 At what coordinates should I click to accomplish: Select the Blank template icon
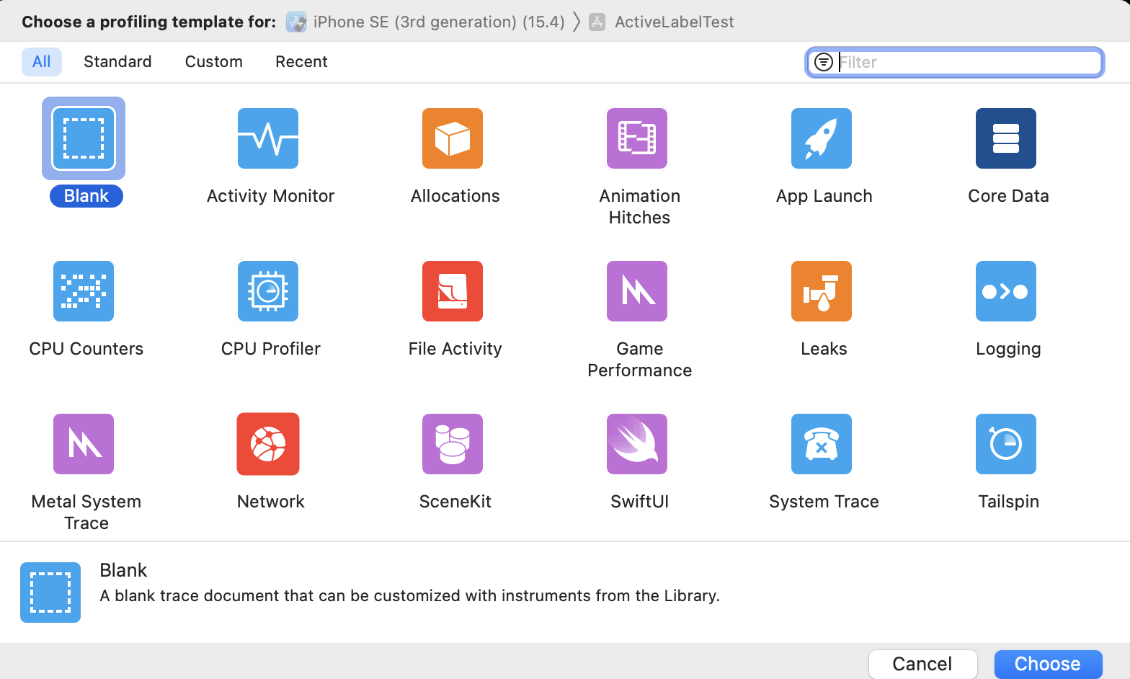coord(84,138)
